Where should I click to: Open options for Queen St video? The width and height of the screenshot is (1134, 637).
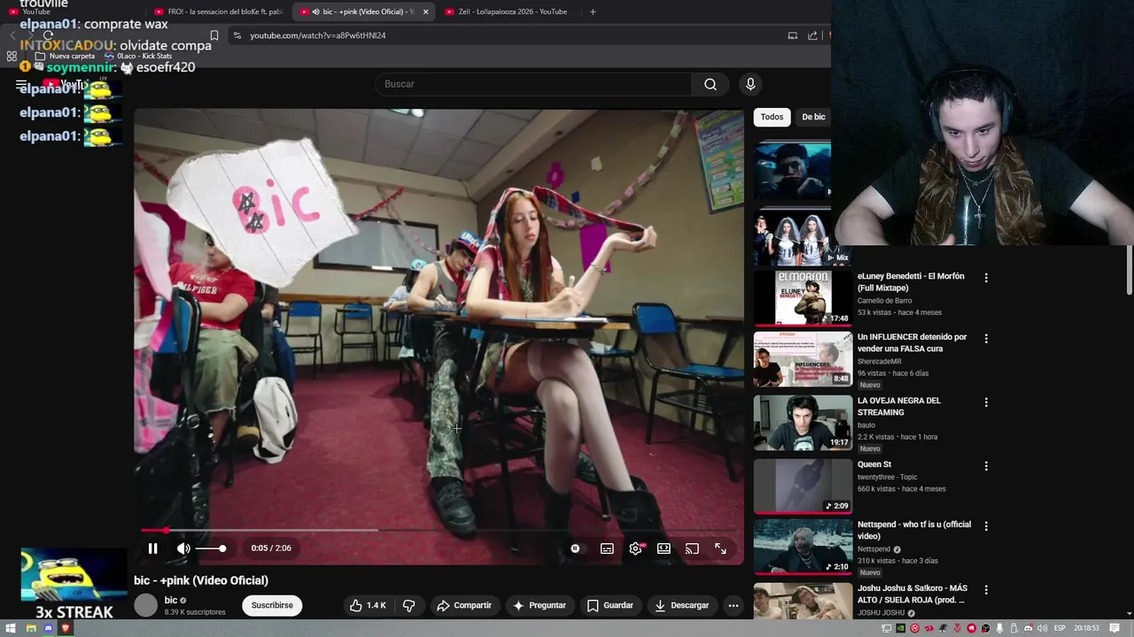(x=985, y=465)
